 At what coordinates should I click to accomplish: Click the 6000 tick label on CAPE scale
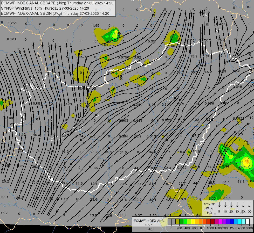point(249,228)
